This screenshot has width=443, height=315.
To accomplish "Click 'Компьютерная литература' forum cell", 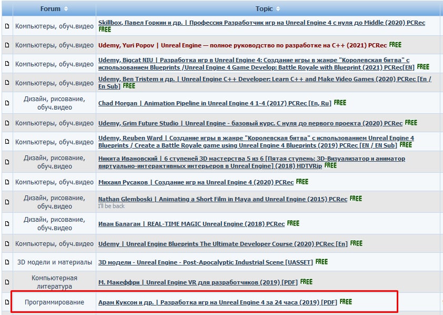I will [x=54, y=282].
